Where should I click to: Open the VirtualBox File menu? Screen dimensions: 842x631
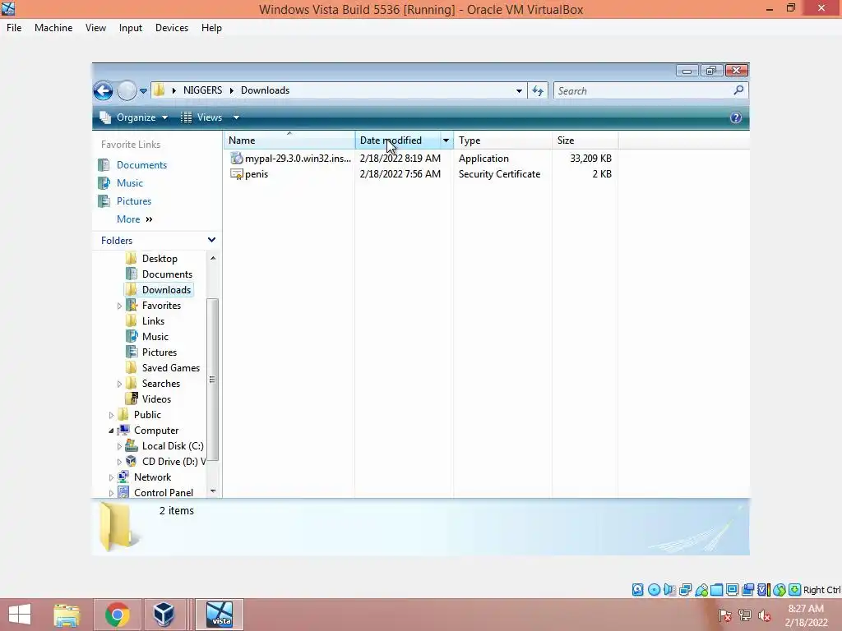14,28
